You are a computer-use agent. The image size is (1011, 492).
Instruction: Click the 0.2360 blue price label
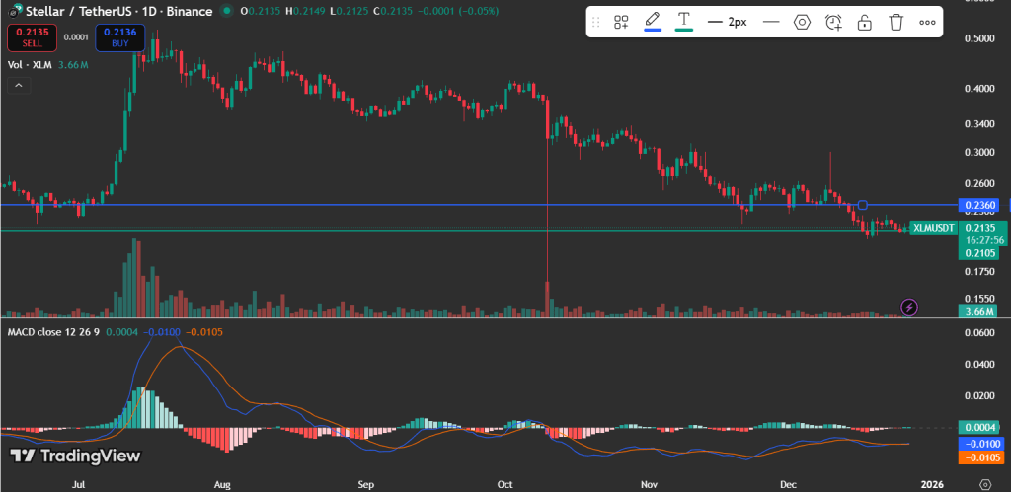tap(978, 205)
